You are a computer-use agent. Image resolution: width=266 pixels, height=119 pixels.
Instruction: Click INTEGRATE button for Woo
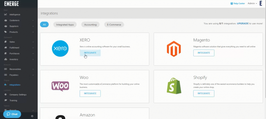[x=90, y=93]
